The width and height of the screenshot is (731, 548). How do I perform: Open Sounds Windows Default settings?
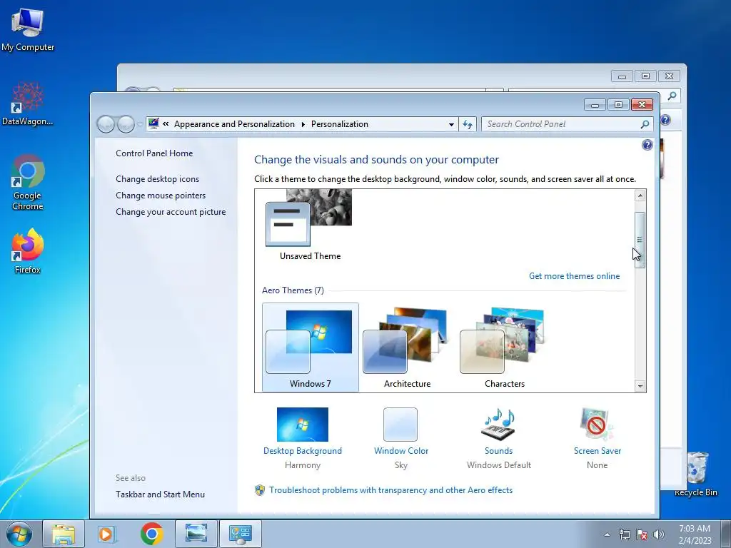[x=499, y=439]
